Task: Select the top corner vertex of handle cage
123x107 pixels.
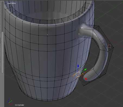Action: coord(99,26)
